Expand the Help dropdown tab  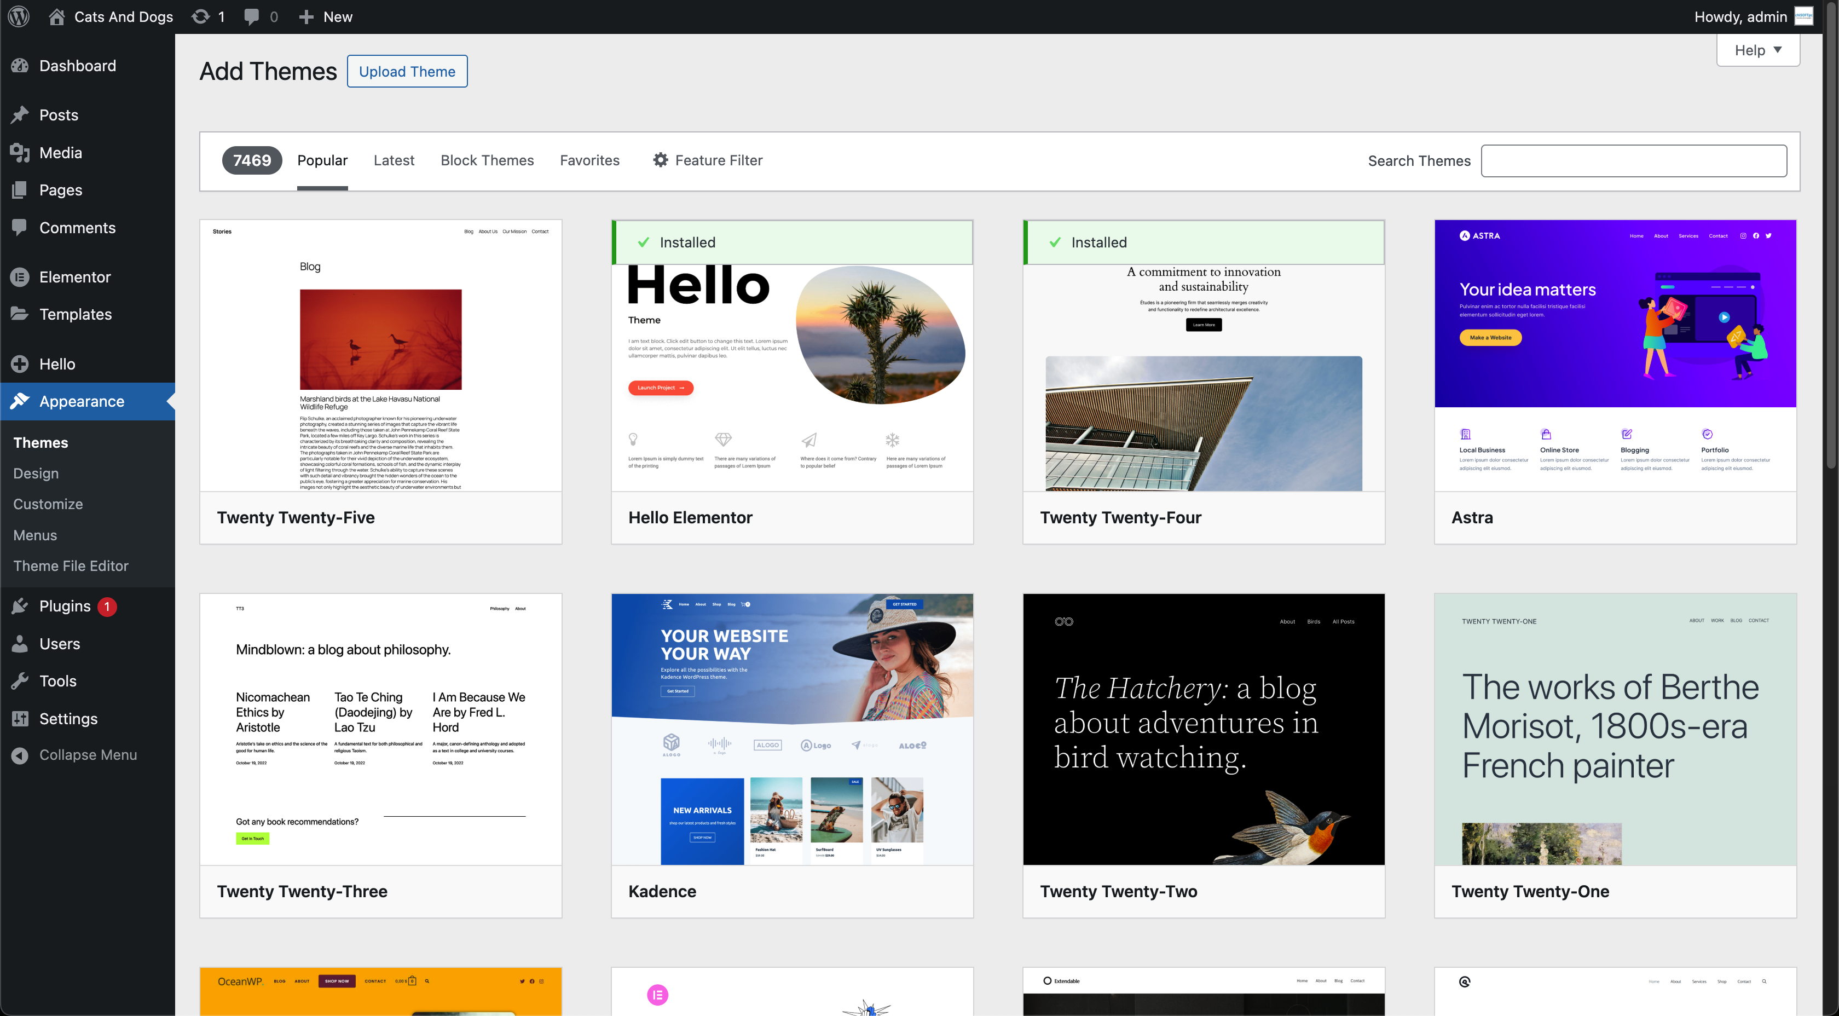click(x=1757, y=50)
